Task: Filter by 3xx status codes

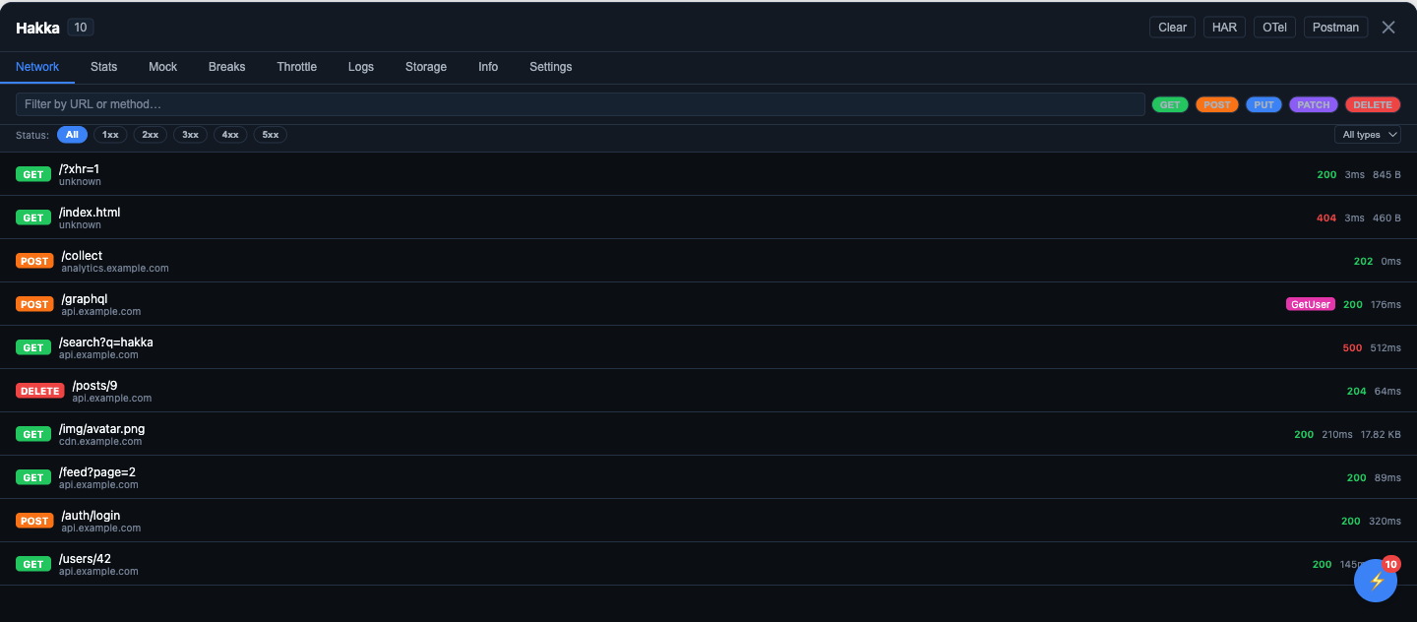Action: pyautogui.click(x=190, y=135)
